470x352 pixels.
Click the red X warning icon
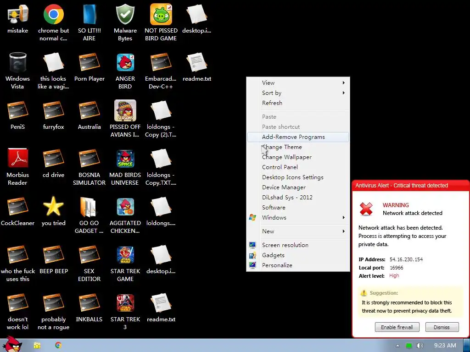tap(366, 209)
